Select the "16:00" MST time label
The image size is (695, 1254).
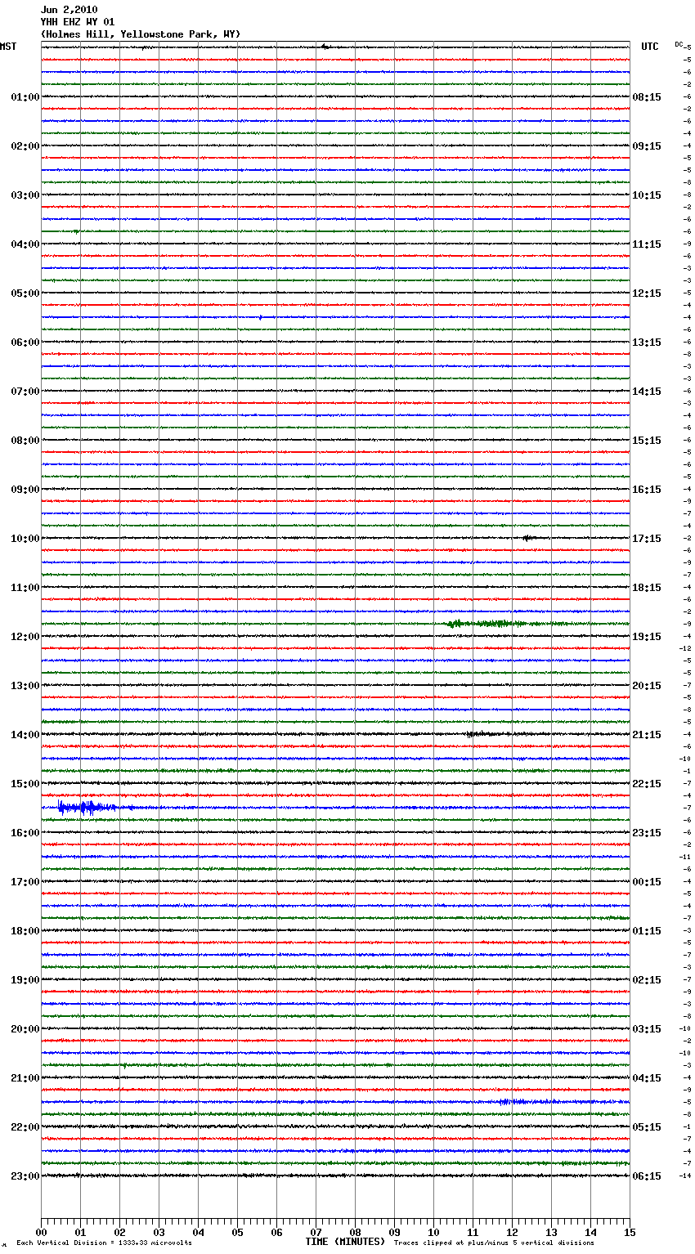coord(25,833)
